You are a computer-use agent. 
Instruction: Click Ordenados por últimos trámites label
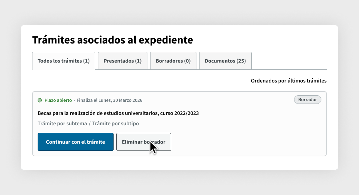click(x=289, y=81)
